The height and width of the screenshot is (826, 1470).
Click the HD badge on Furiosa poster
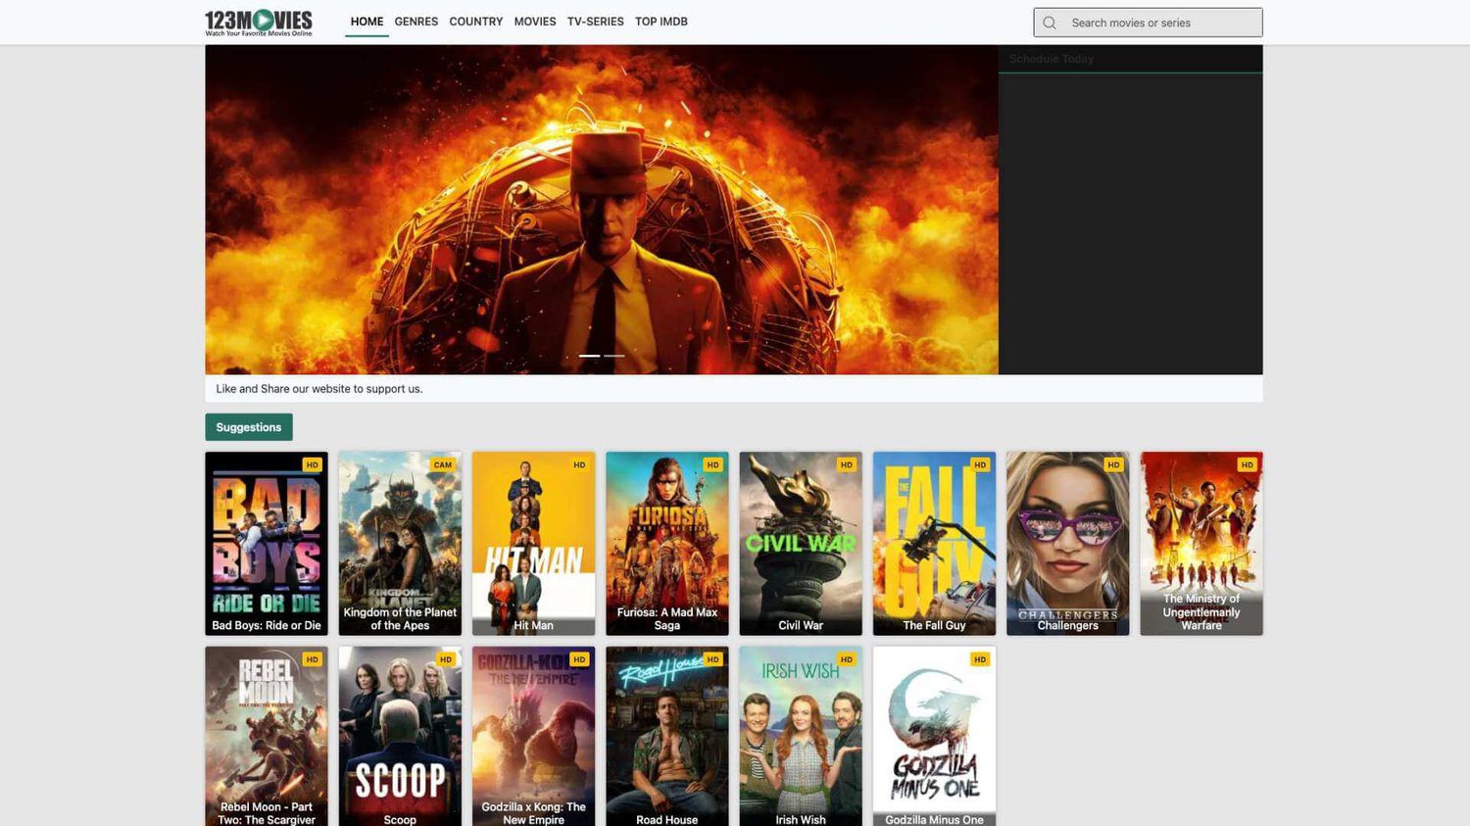tap(712, 465)
